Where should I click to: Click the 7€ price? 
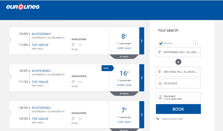tap(124, 110)
